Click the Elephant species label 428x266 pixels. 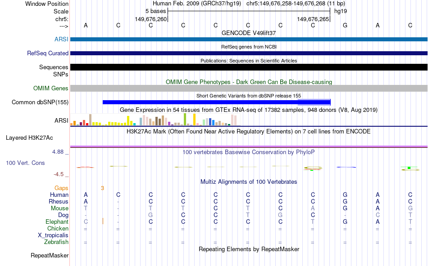(57, 222)
